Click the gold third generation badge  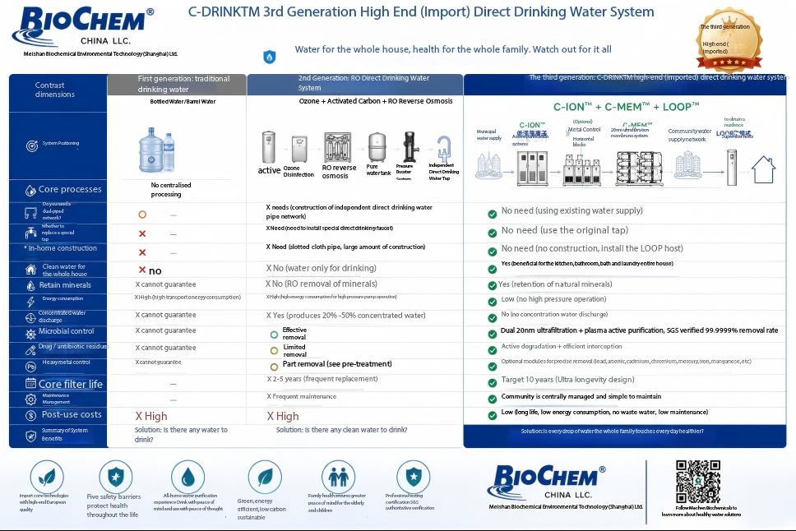[729, 40]
